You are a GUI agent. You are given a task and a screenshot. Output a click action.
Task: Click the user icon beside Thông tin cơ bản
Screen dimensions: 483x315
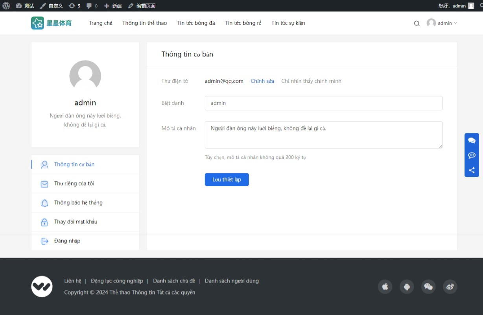44,164
